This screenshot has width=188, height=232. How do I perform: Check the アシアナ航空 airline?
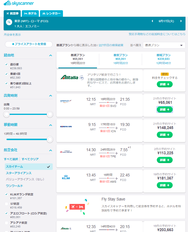pyautogui.click(x=6, y=223)
